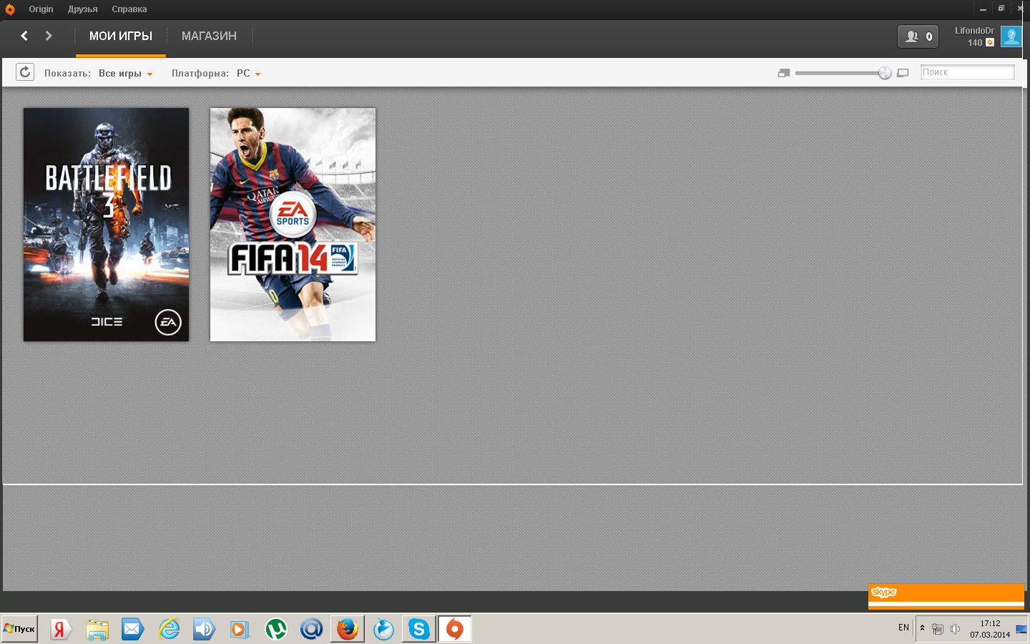Maximize the Origin window
Screen dimensions: 1030x644
1001,9
